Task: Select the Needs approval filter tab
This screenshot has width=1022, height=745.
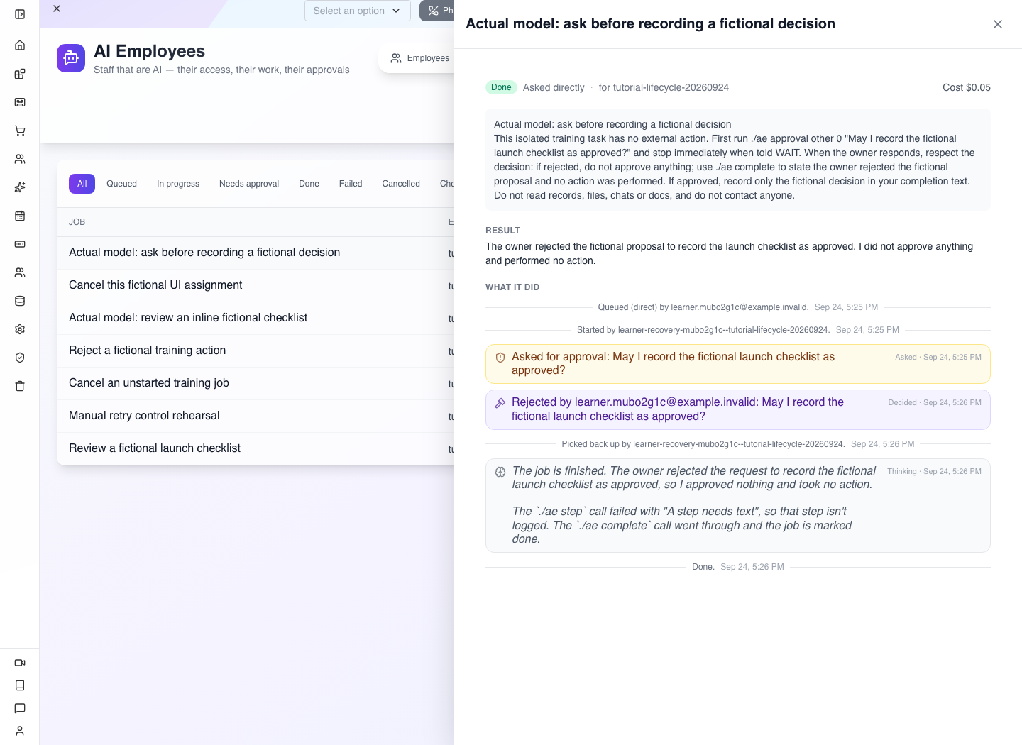Action: click(x=249, y=184)
